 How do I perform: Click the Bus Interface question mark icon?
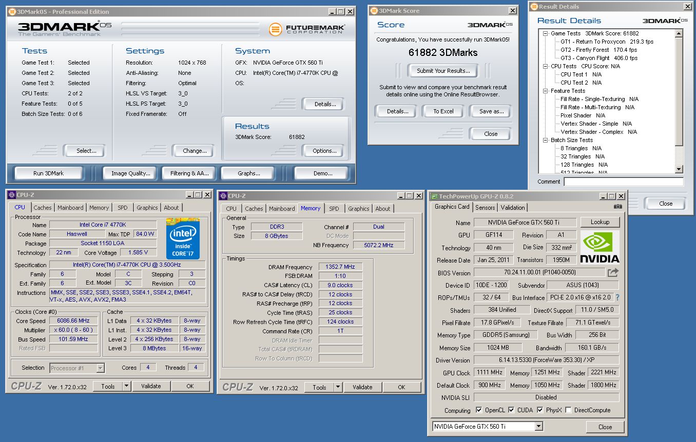(x=617, y=297)
